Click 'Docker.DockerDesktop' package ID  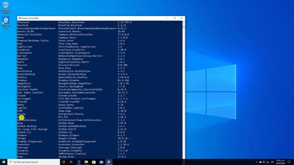72,74
